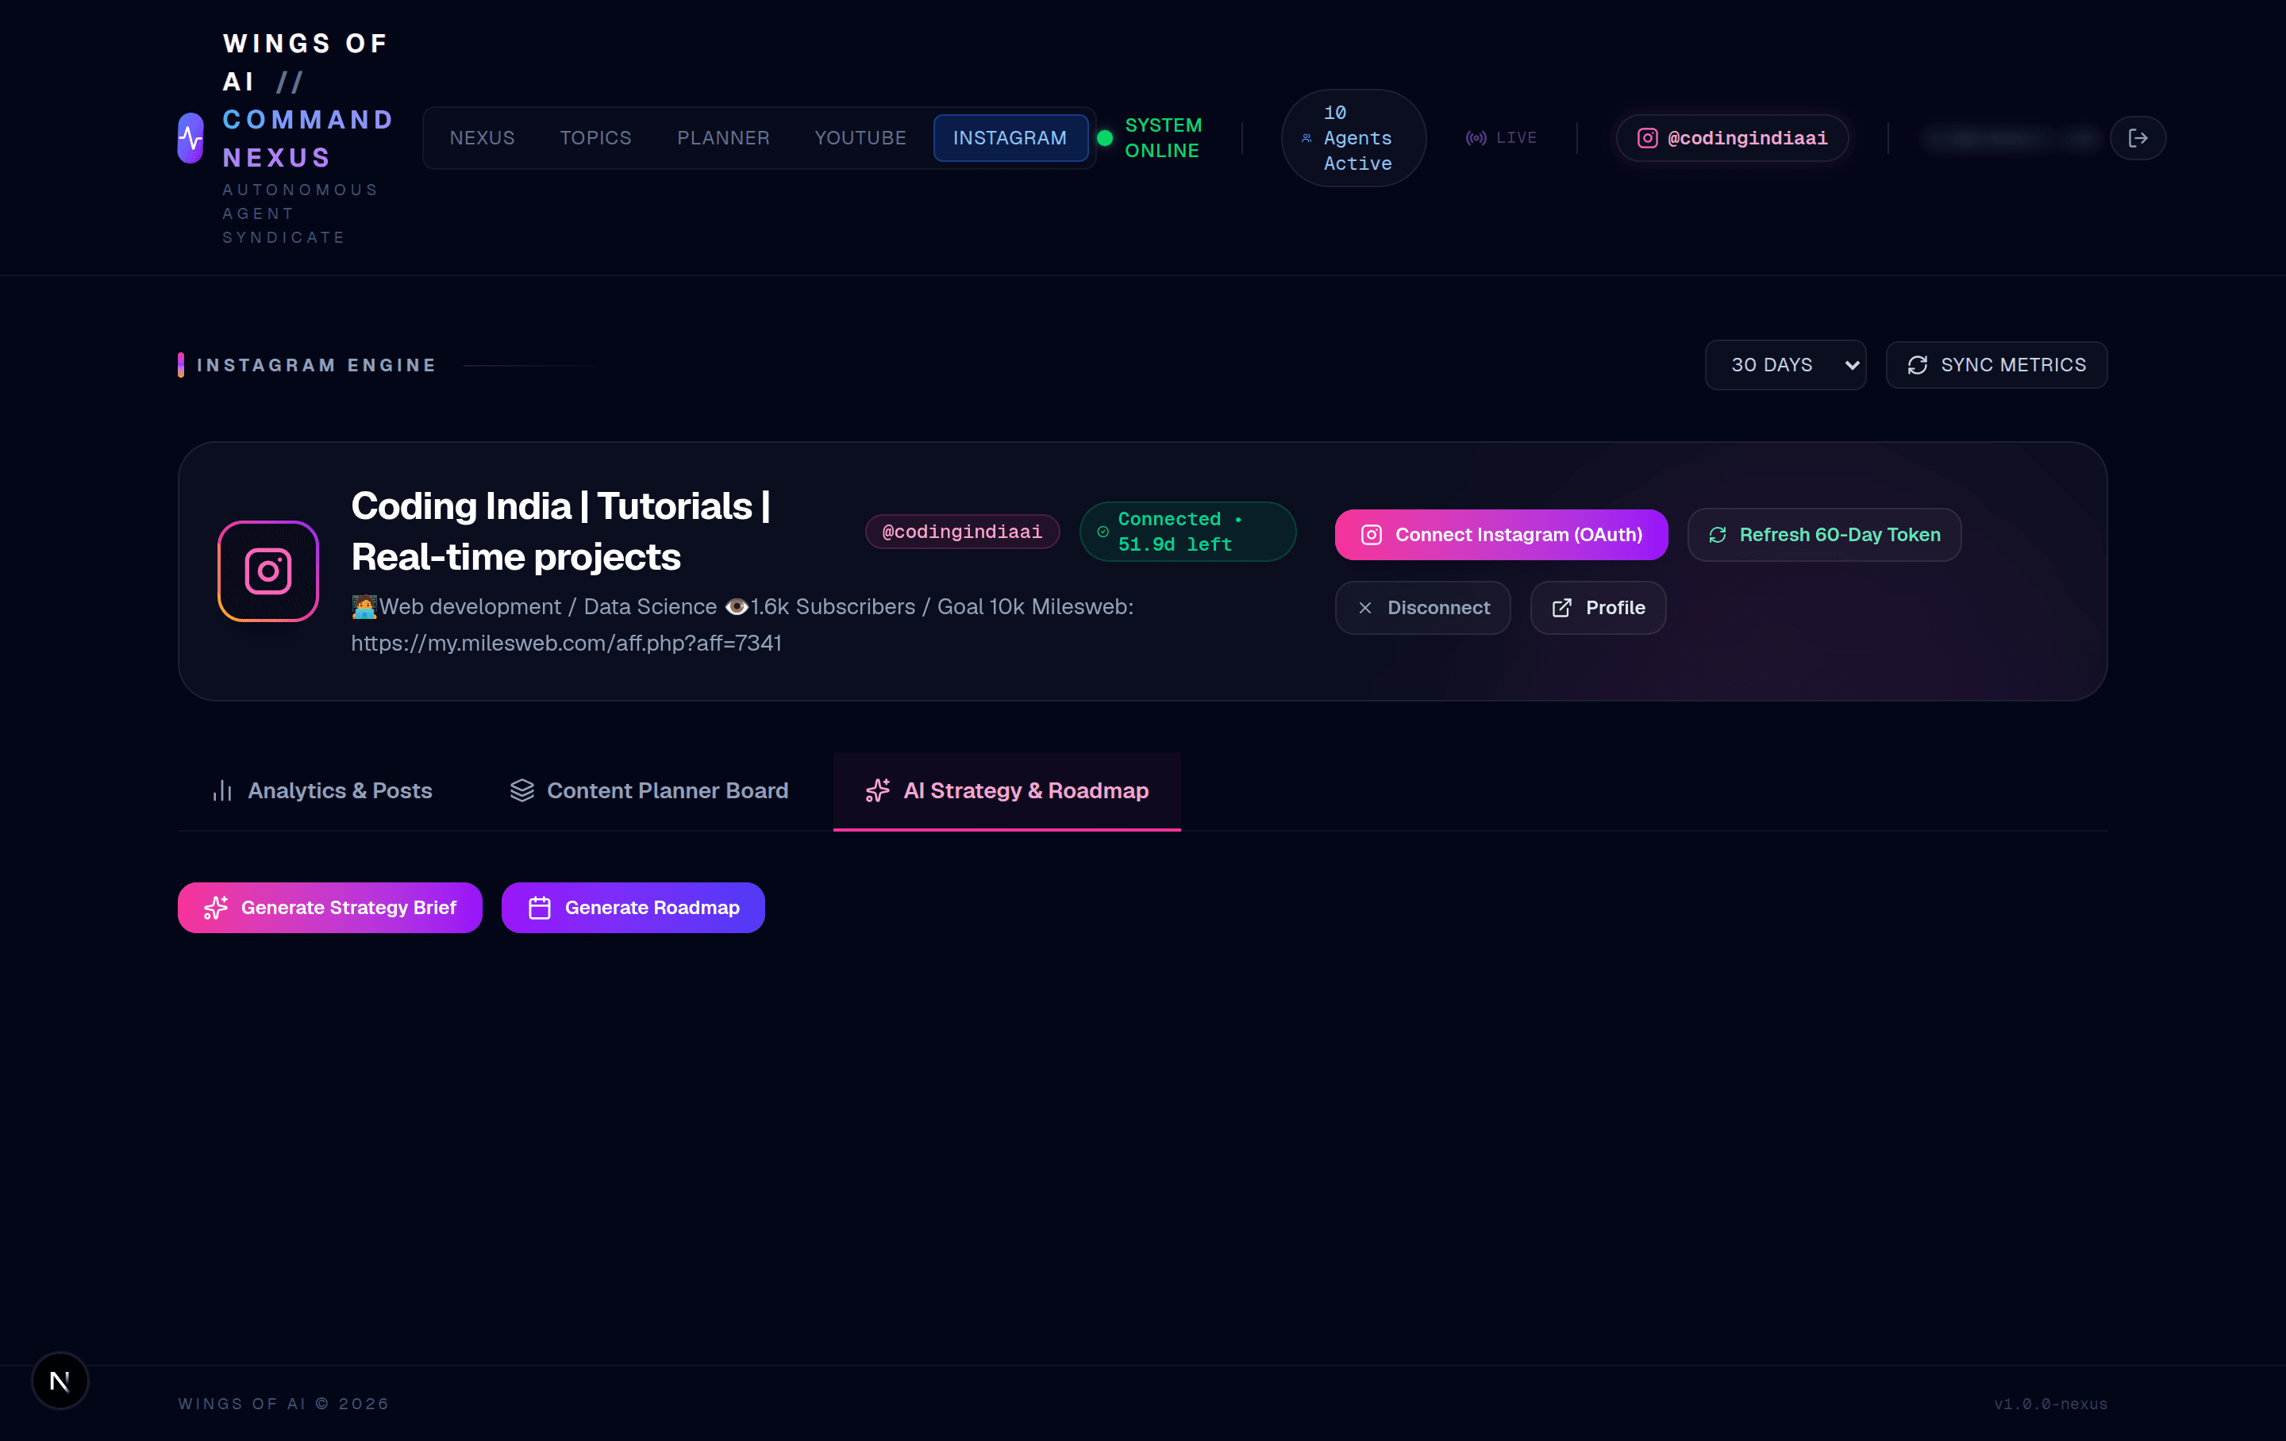The height and width of the screenshot is (1441, 2286).
Task: Click the @codingindiaai handle tag on profile card
Action: 962,532
